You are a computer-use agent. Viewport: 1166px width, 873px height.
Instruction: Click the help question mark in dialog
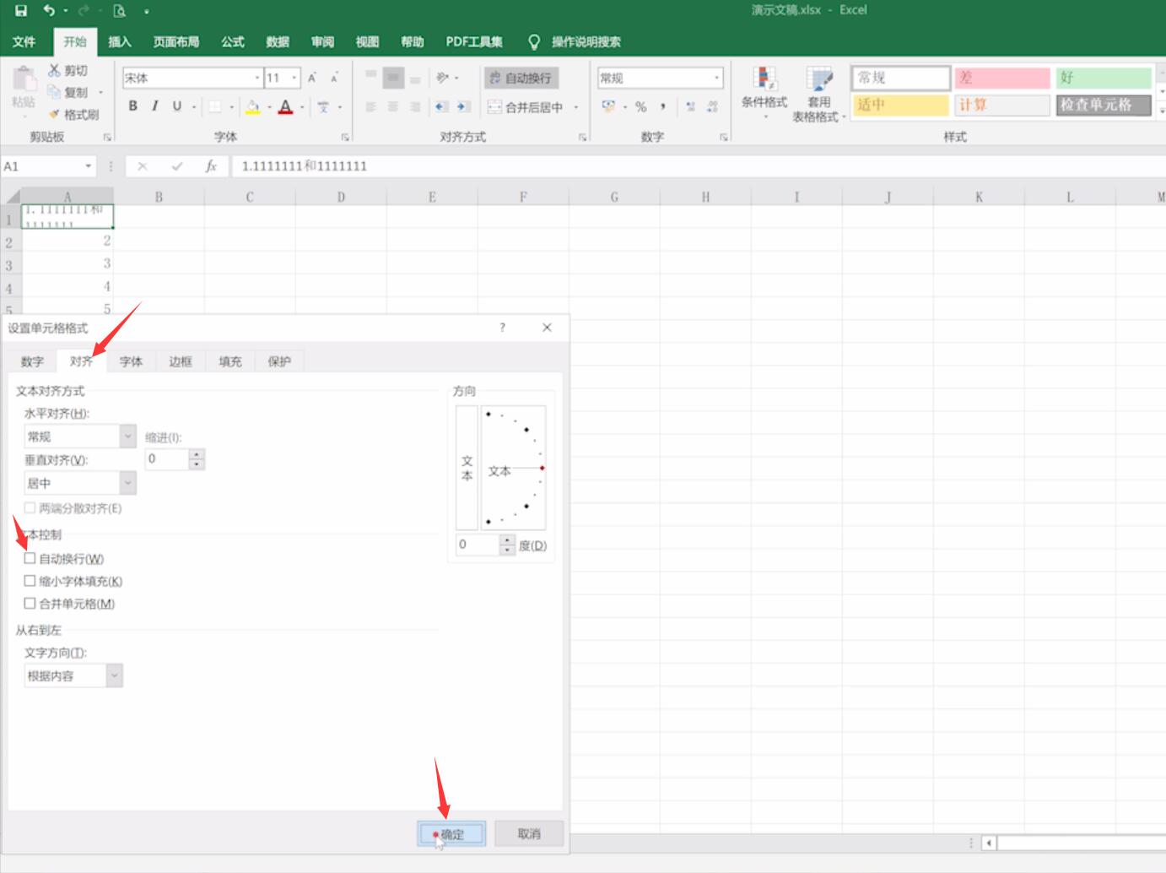tap(503, 328)
